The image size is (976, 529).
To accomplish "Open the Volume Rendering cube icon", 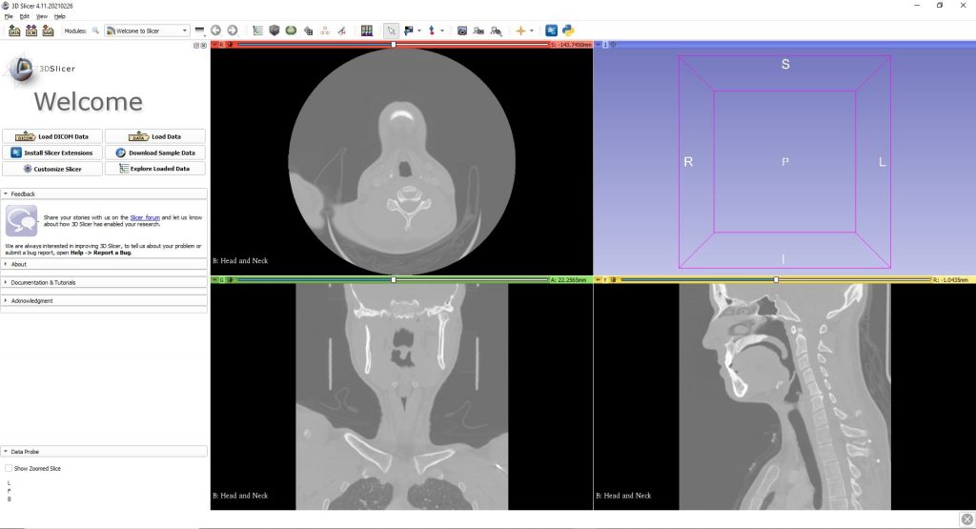I will coord(274,31).
